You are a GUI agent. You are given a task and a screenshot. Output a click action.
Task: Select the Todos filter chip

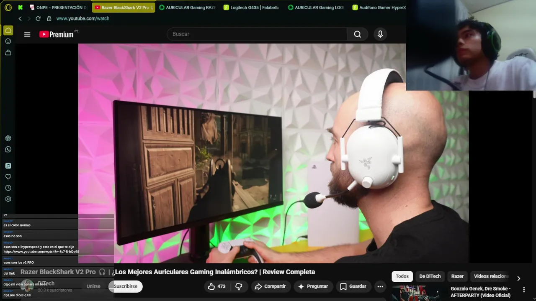(402, 276)
